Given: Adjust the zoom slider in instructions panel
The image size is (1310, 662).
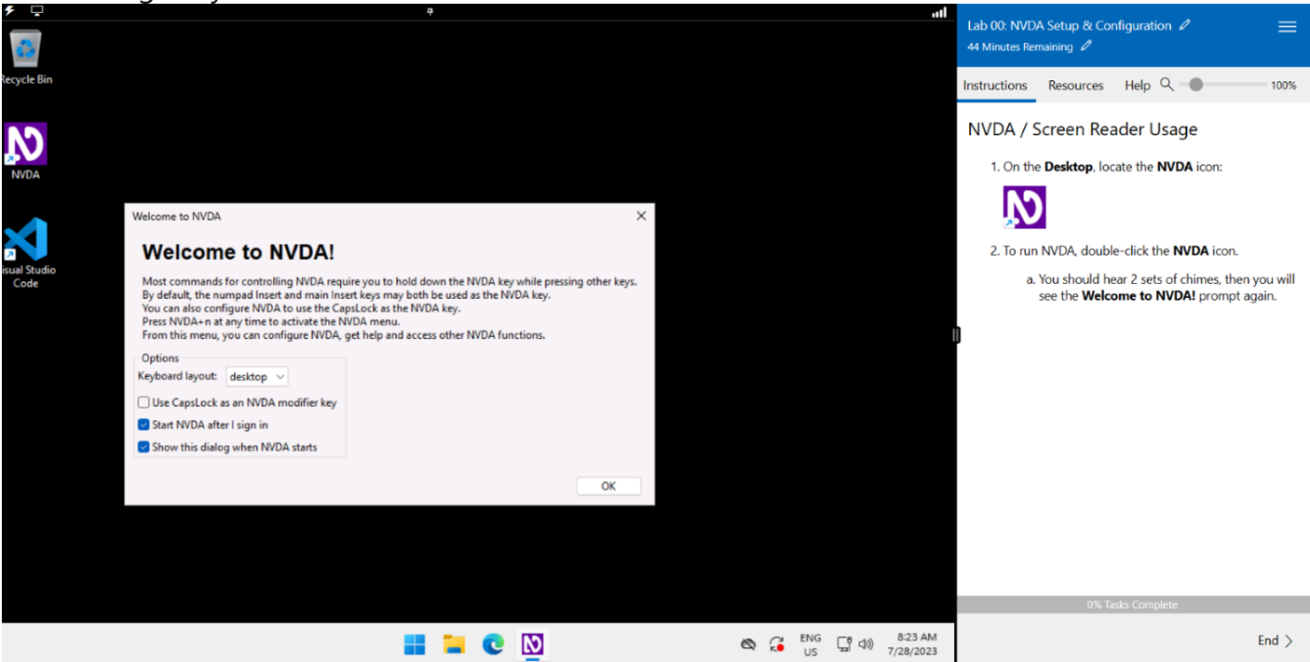Looking at the screenshot, I should tap(1196, 85).
